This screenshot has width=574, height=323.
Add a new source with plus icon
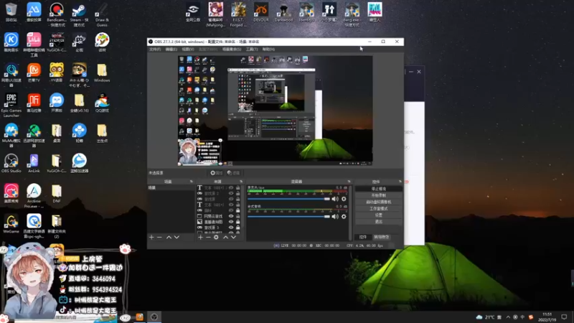coord(200,238)
